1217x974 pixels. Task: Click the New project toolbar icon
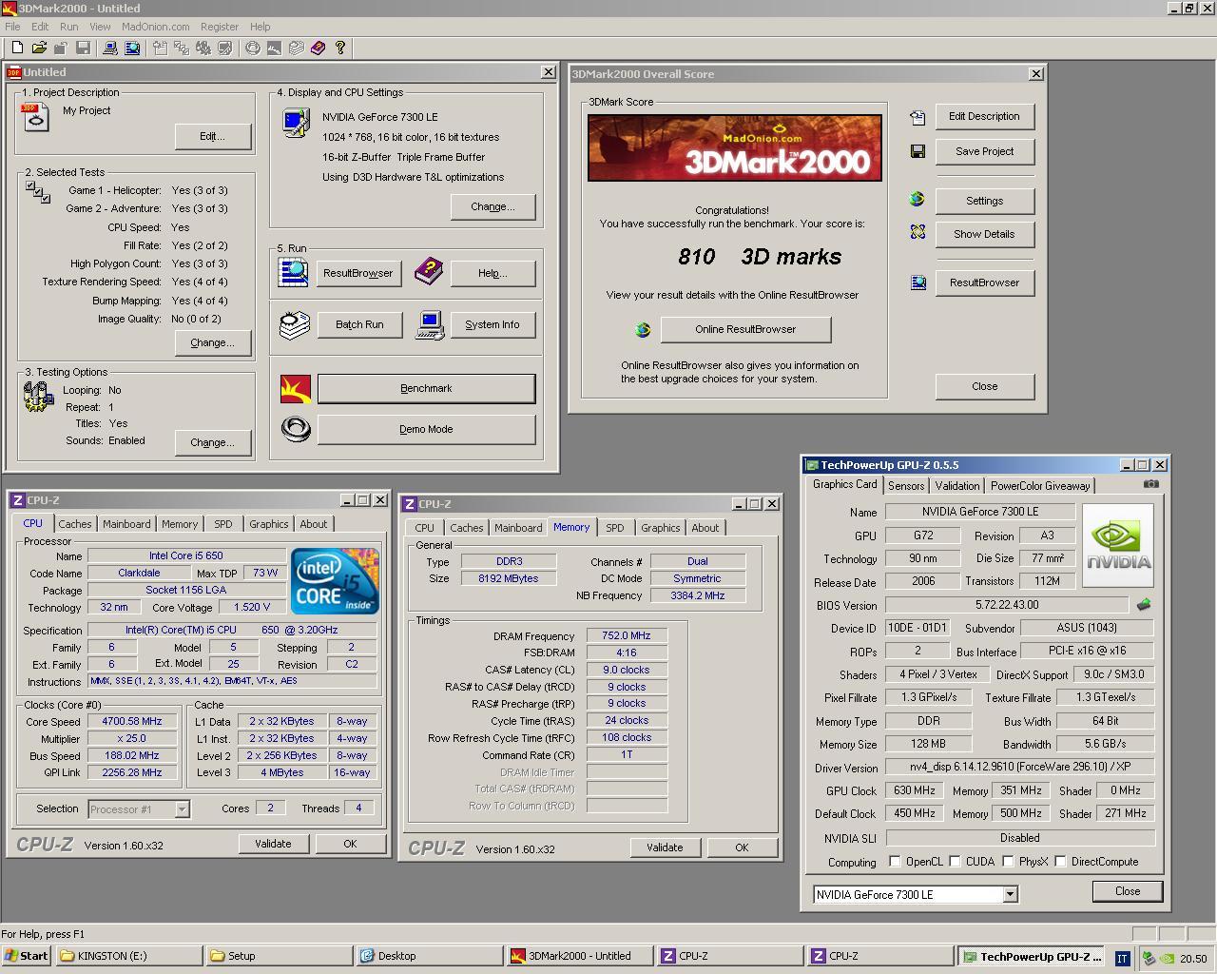click(x=17, y=48)
